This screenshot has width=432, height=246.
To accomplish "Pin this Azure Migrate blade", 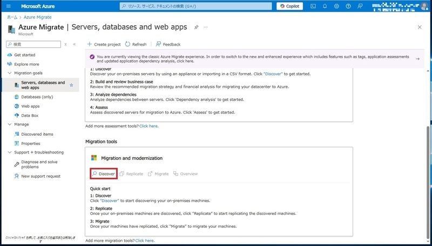I will point(196,27).
